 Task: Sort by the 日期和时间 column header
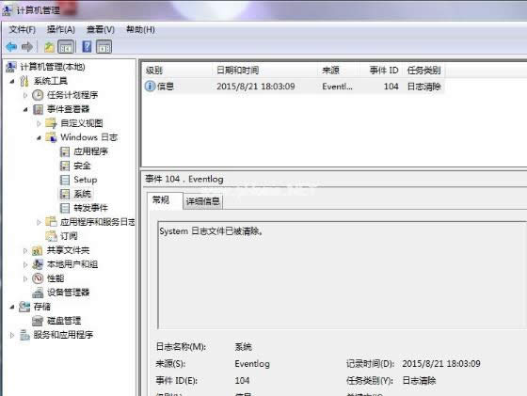pyautogui.click(x=237, y=71)
